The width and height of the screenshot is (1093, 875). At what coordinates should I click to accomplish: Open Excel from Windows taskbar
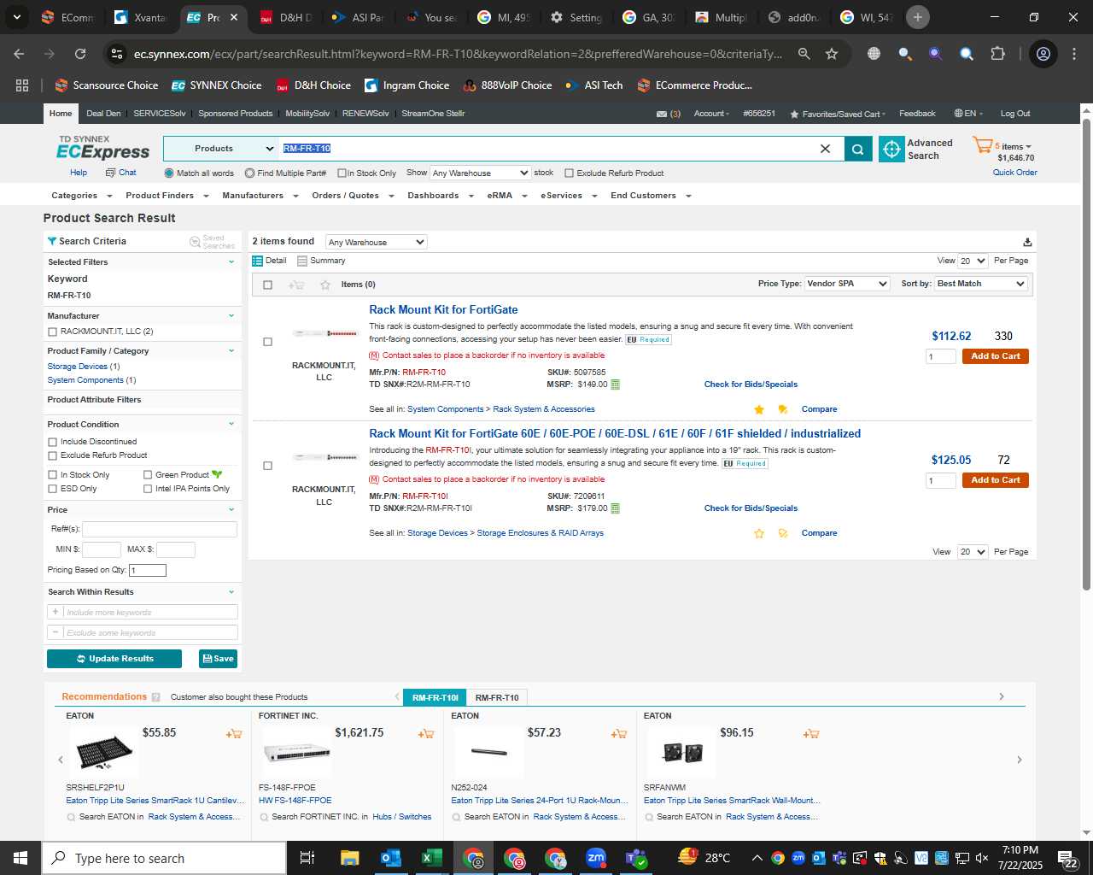pos(432,858)
